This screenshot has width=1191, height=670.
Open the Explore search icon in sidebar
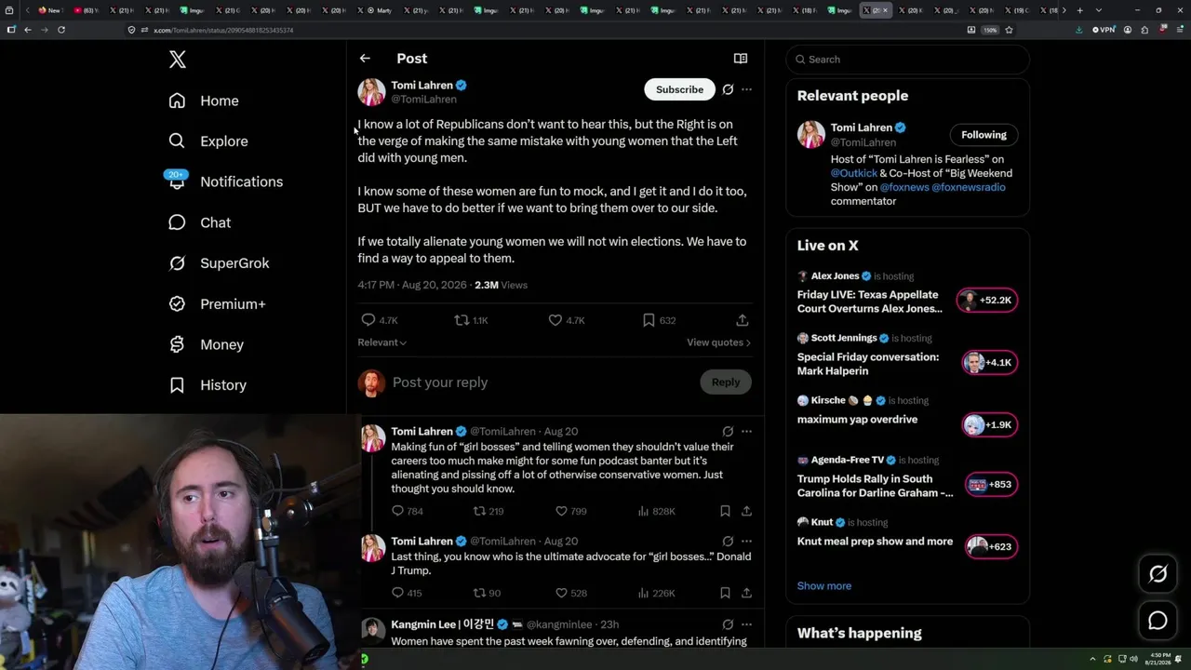pos(177,141)
